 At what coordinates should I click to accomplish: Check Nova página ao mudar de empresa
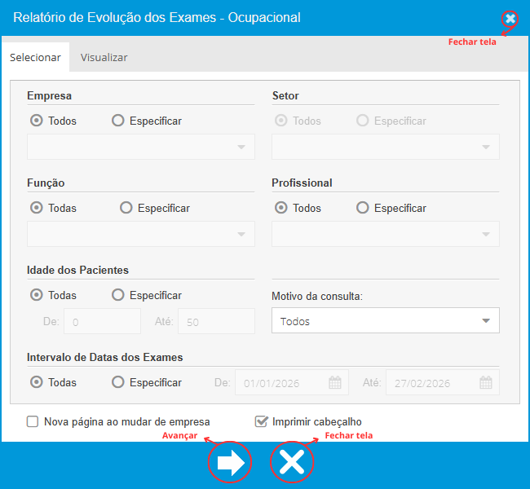(33, 421)
